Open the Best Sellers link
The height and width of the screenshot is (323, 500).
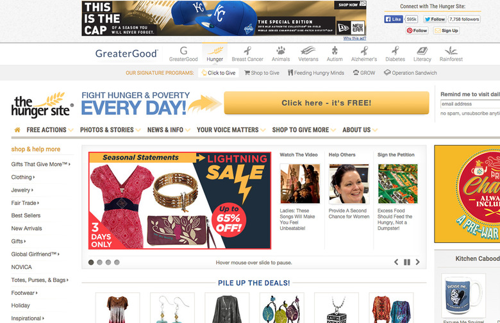pyautogui.click(x=26, y=215)
